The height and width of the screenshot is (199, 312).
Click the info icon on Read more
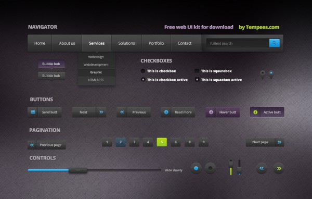pos(166,112)
